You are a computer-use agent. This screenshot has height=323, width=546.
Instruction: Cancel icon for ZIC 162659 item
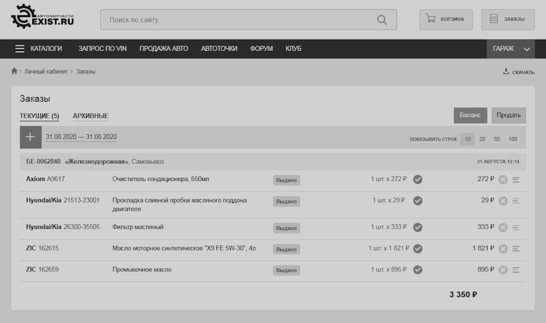pos(503,270)
